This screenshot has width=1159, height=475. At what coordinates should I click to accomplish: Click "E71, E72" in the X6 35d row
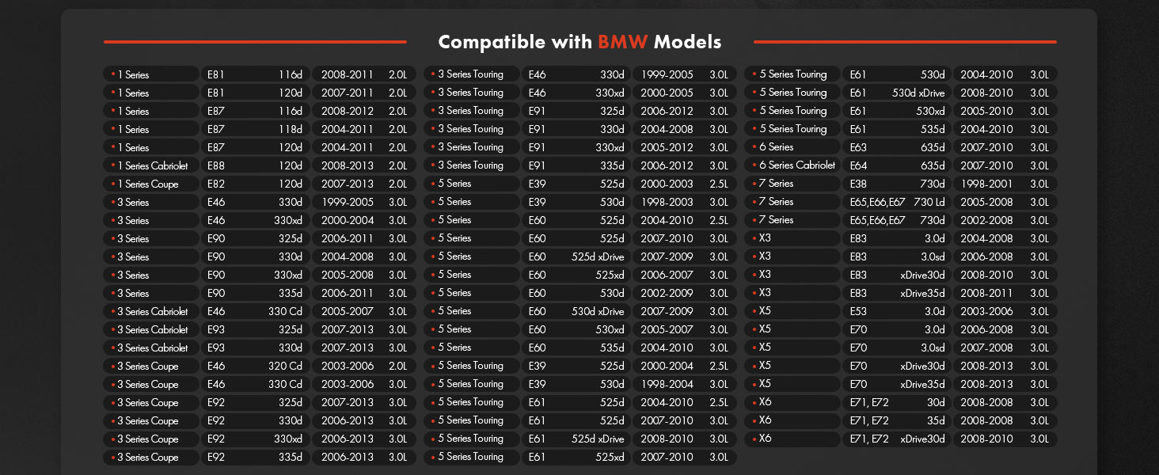[868, 420]
